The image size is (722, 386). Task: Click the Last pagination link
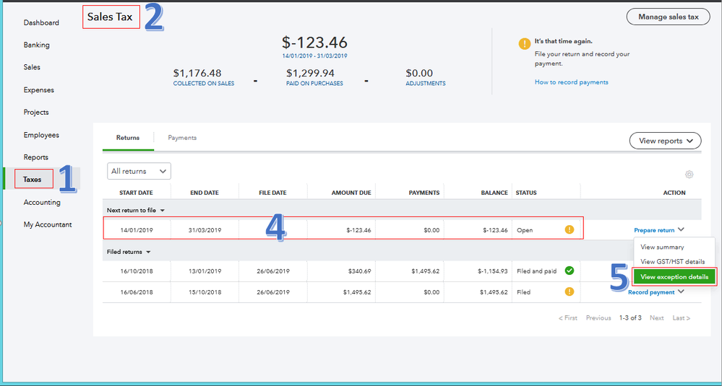682,318
